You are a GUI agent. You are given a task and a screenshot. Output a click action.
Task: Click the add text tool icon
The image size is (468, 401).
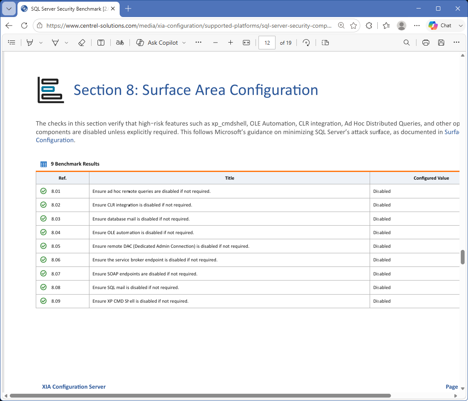(101, 43)
